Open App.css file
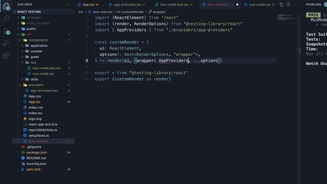Image resolution: width=327 pixels, height=184 pixels. pos(35,97)
